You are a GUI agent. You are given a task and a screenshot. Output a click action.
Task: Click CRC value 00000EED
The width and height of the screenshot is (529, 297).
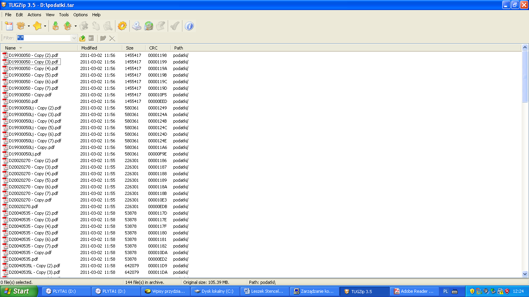tap(157, 101)
